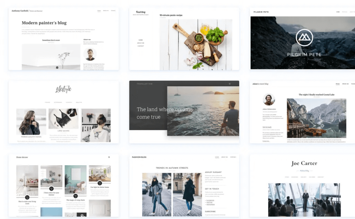Open the man by the sea sunset photo
Viewport: 355px width, 219px height.
203,111
